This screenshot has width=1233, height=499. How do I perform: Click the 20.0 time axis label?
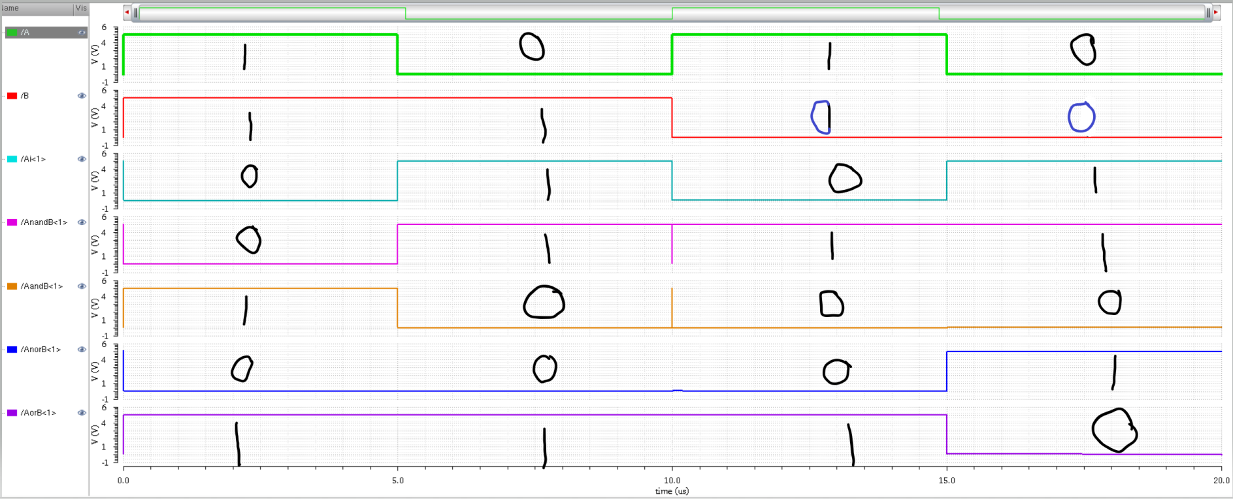click(1221, 481)
